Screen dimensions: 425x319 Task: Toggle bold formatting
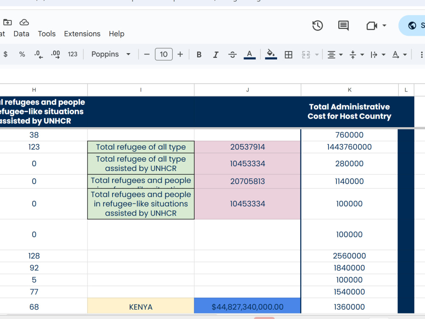(199, 54)
